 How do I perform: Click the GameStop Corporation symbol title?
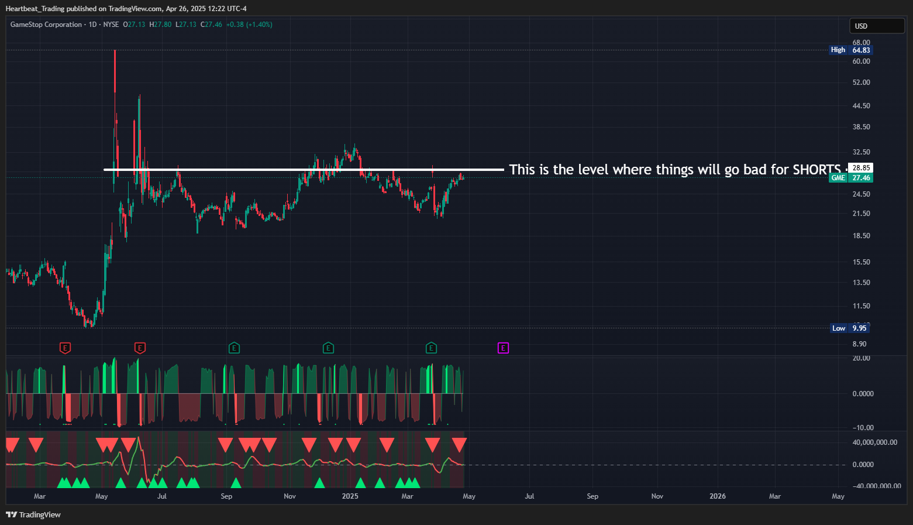(x=46, y=25)
